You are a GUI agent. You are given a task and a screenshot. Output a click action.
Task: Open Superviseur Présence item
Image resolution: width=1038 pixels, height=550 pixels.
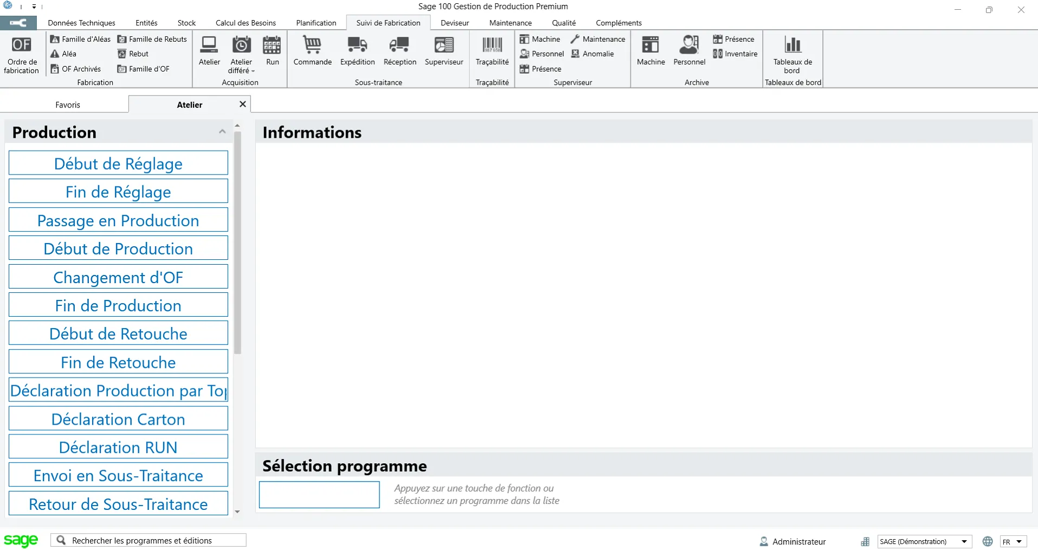coord(540,69)
